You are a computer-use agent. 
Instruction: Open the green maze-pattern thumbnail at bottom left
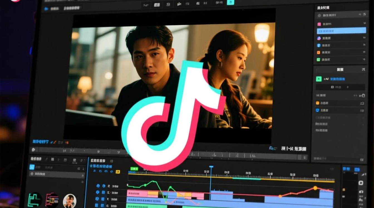(35, 200)
